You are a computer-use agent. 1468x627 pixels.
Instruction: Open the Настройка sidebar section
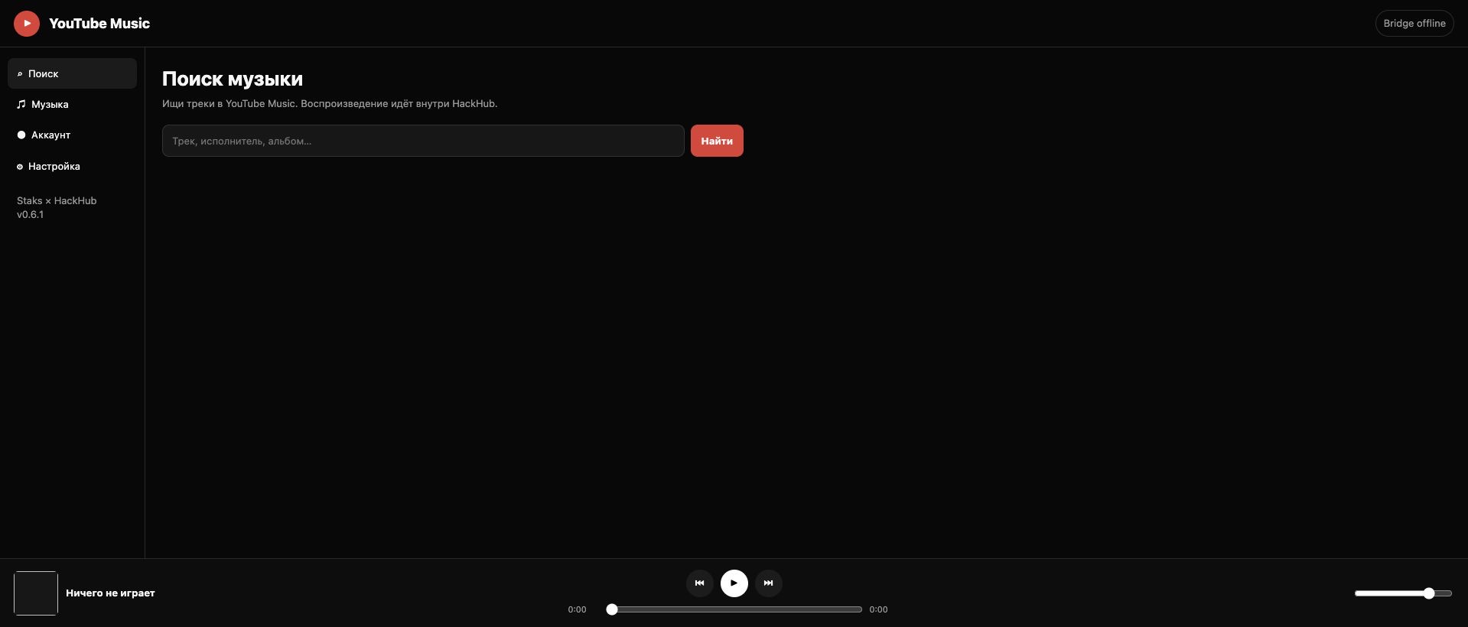point(73,166)
